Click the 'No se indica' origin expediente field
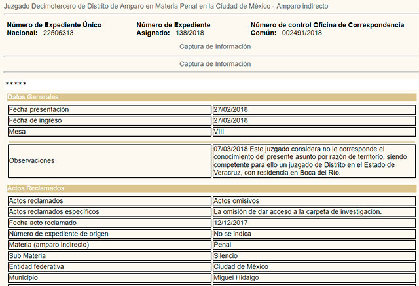419x286 pixels. point(314,234)
